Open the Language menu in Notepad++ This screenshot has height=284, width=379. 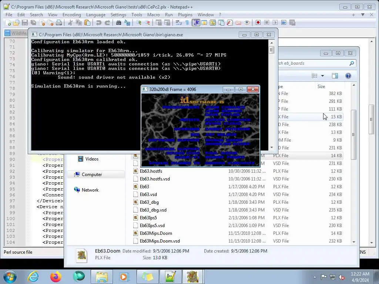click(96, 15)
